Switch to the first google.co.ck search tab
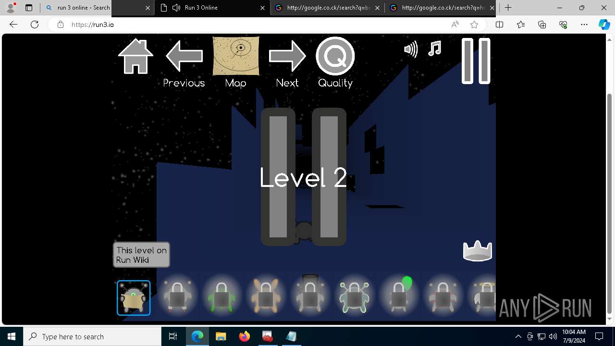The height and width of the screenshot is (346, 615). [328, 8]
